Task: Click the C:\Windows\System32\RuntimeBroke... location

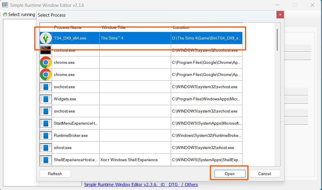Action: point(207,135)
